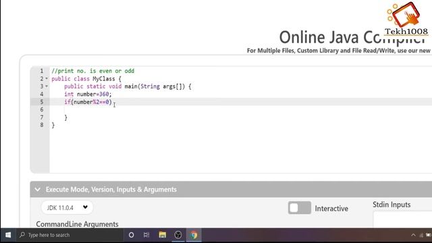
Task: Click the comment text on line 1
Action: pos(93,71)
